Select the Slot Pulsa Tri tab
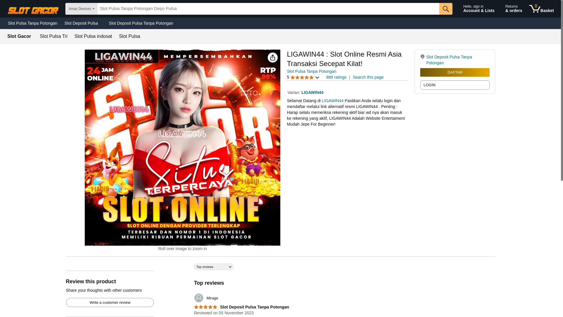The image size is (563, 317). [x=54, y=36]
